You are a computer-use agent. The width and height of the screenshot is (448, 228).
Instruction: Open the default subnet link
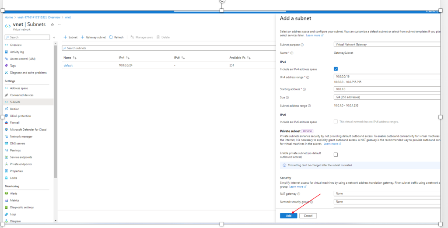pyautogui.click(x=68, y=65)
